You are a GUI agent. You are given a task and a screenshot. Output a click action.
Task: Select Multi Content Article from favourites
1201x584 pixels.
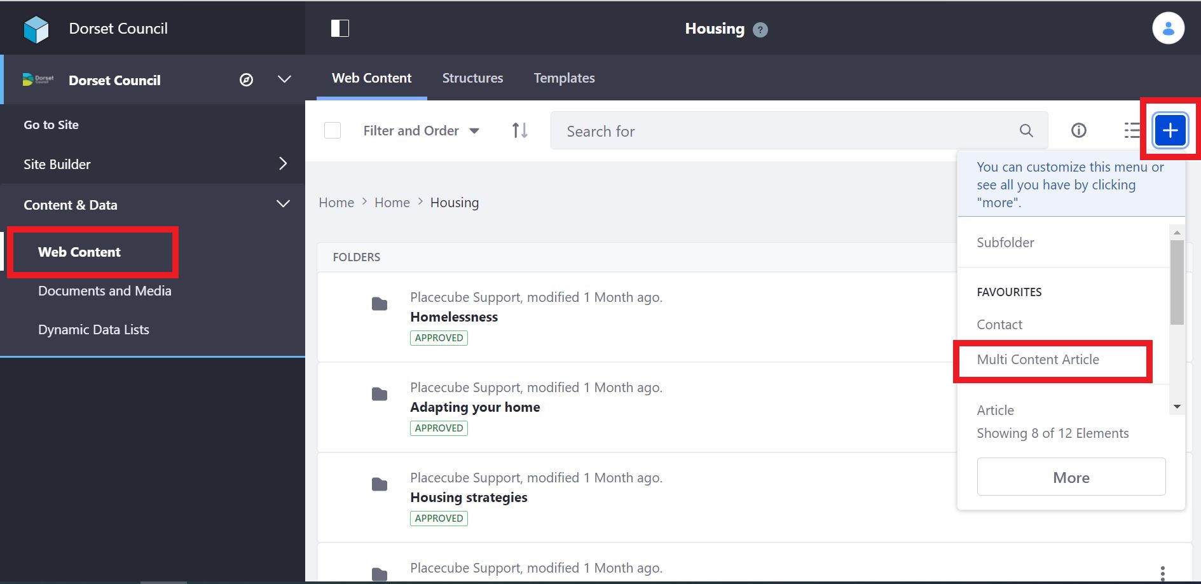click(1038, 359)
